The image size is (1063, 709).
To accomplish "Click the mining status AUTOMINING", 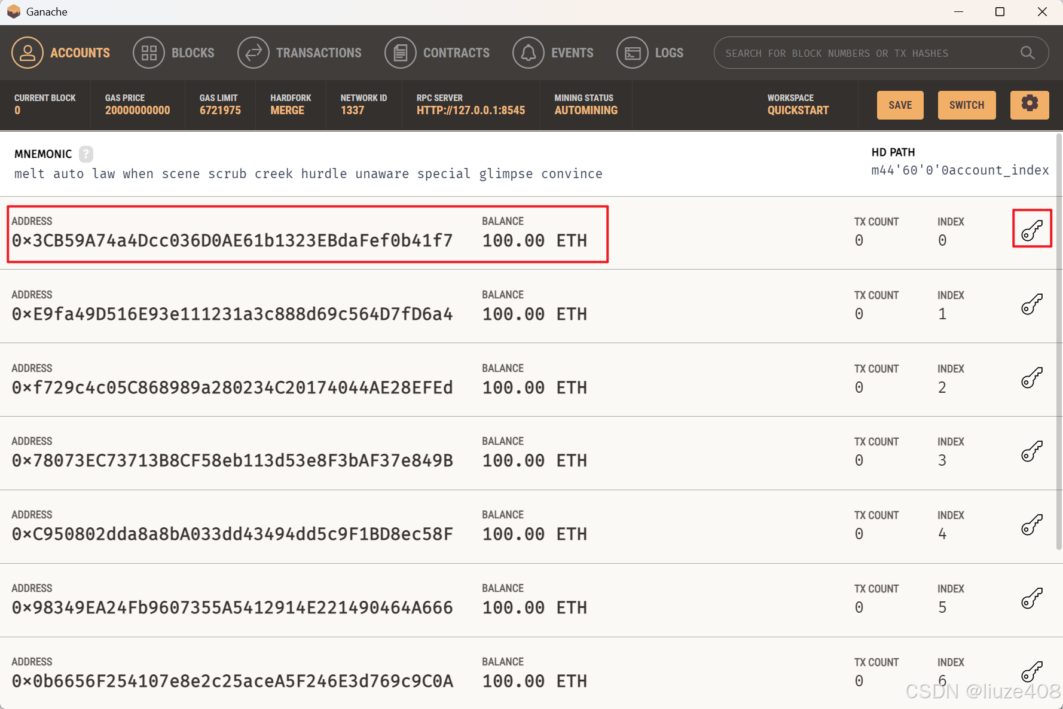I will (586, 111).
